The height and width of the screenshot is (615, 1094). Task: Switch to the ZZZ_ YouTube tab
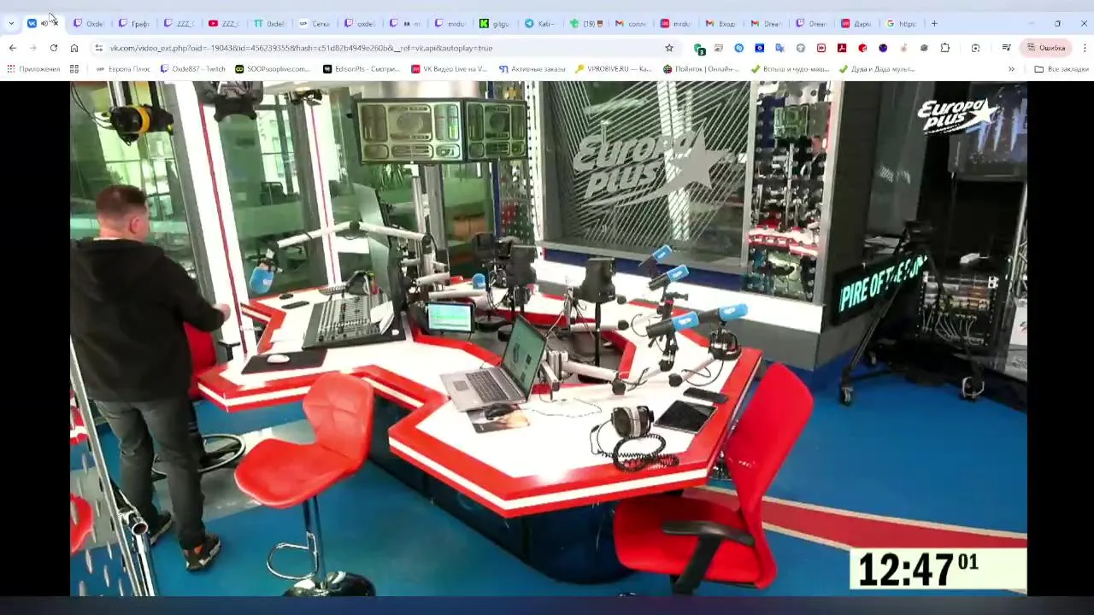tap(224, 24)
